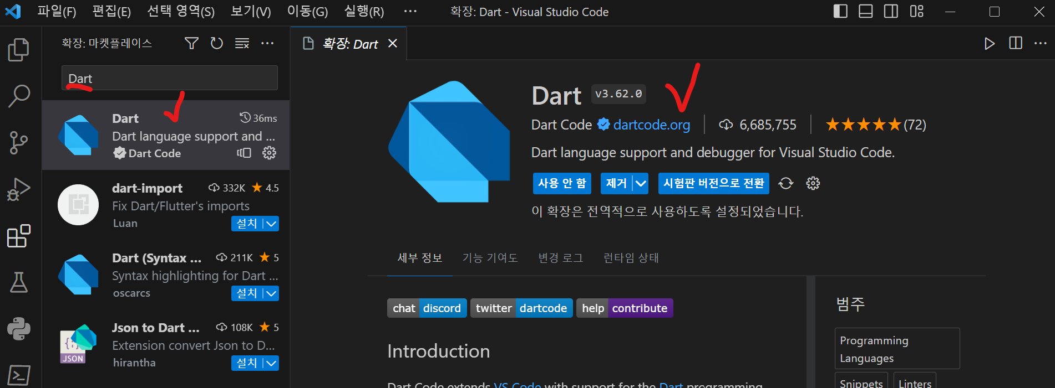Refresh the extensions marketplace list
Viewport: 1055px width, 388px height.
pyautogui.click(x=217, y=43)
